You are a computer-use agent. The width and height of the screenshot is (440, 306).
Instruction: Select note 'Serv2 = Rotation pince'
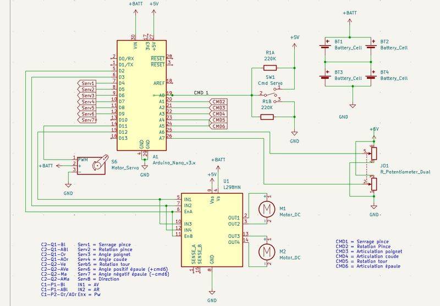click(x=105, y=249)
